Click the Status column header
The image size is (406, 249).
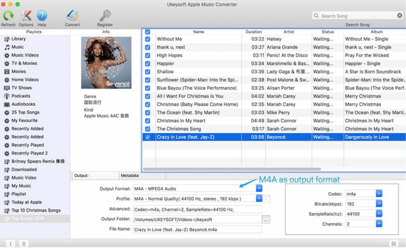click(328, 32)
